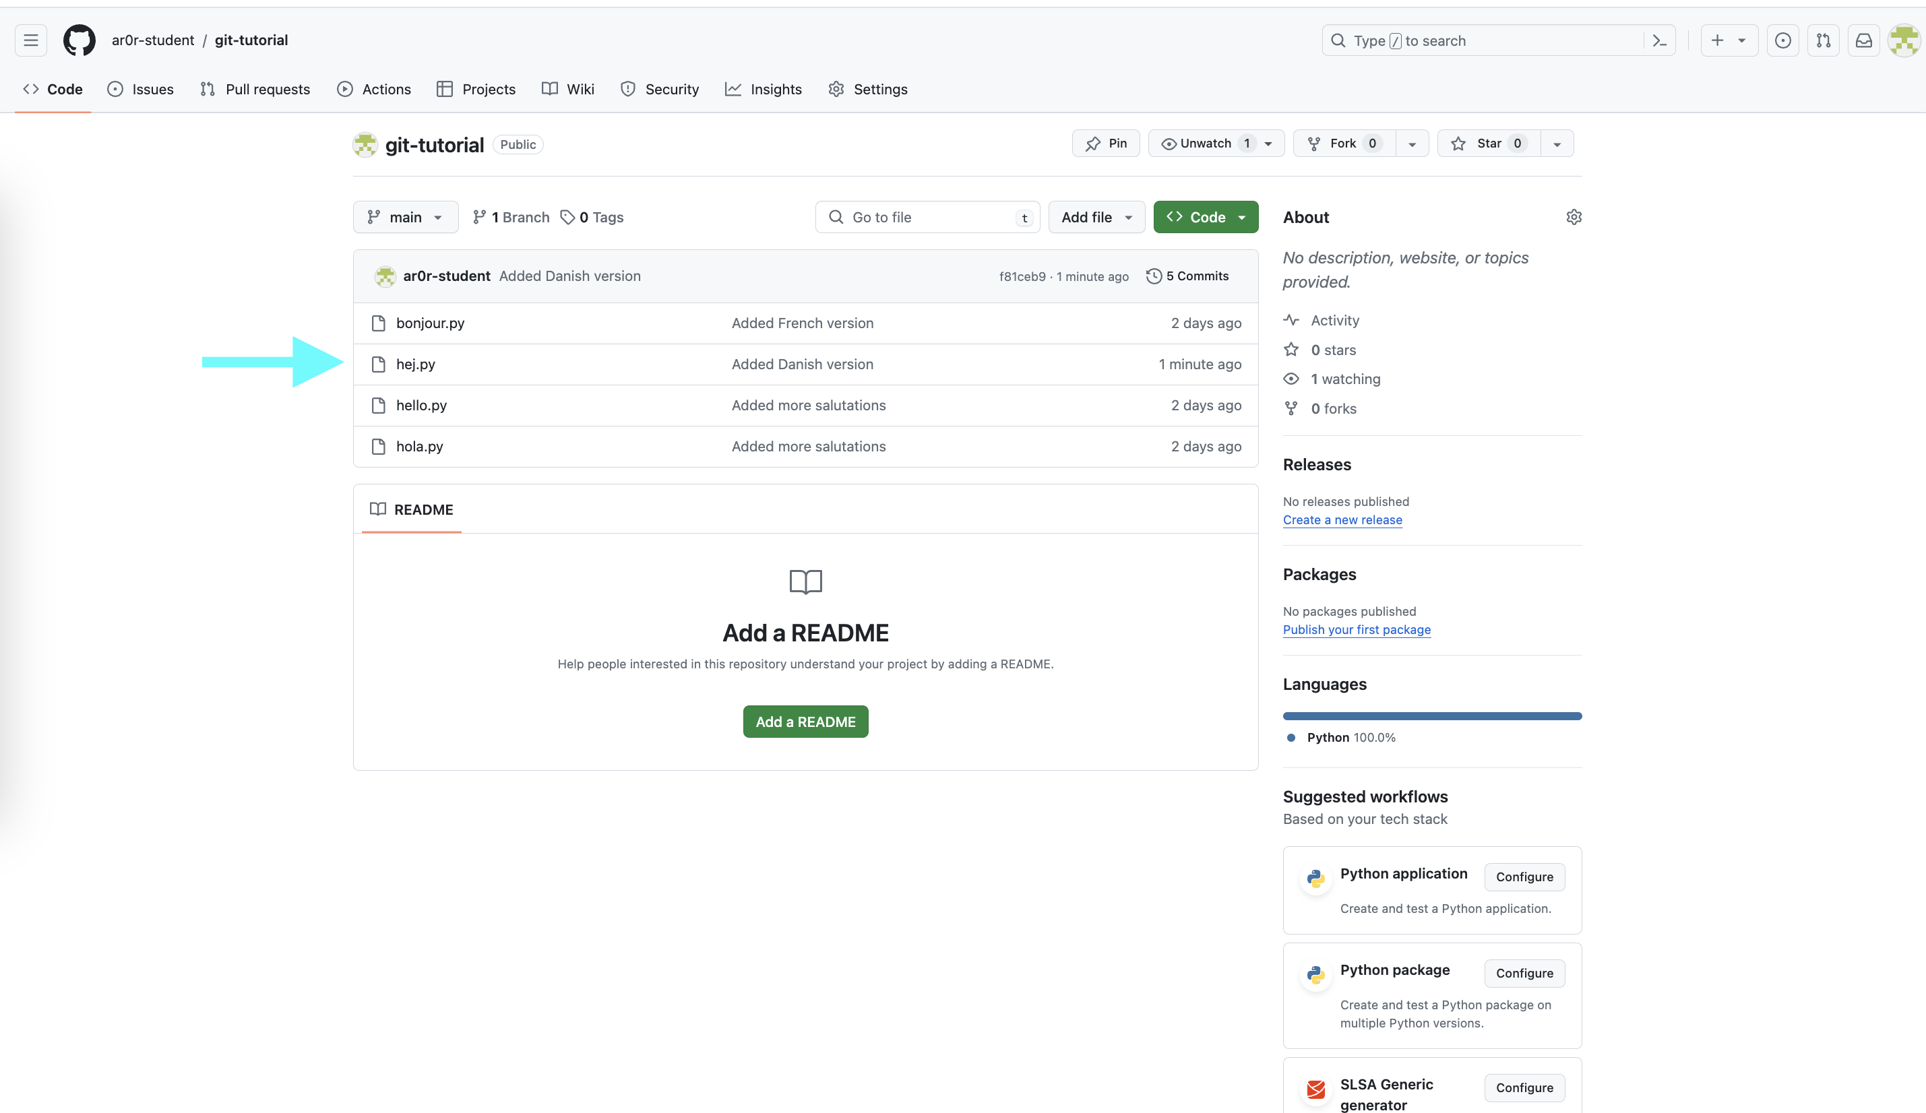
Task: Configure the Python application workflow
Action: point(1525,877)
